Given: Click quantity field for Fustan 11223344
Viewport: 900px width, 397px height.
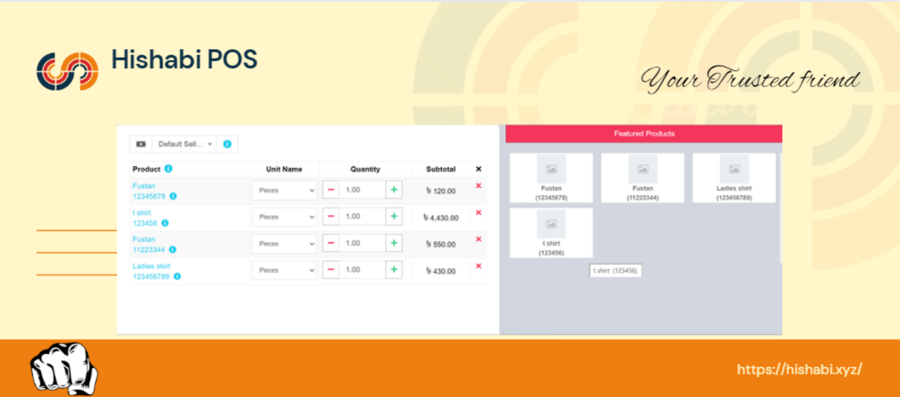Looking at the screenshot, I should point(361,243).
